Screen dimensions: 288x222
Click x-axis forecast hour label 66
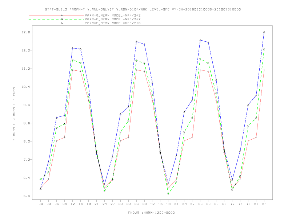[x=216, y=204]
